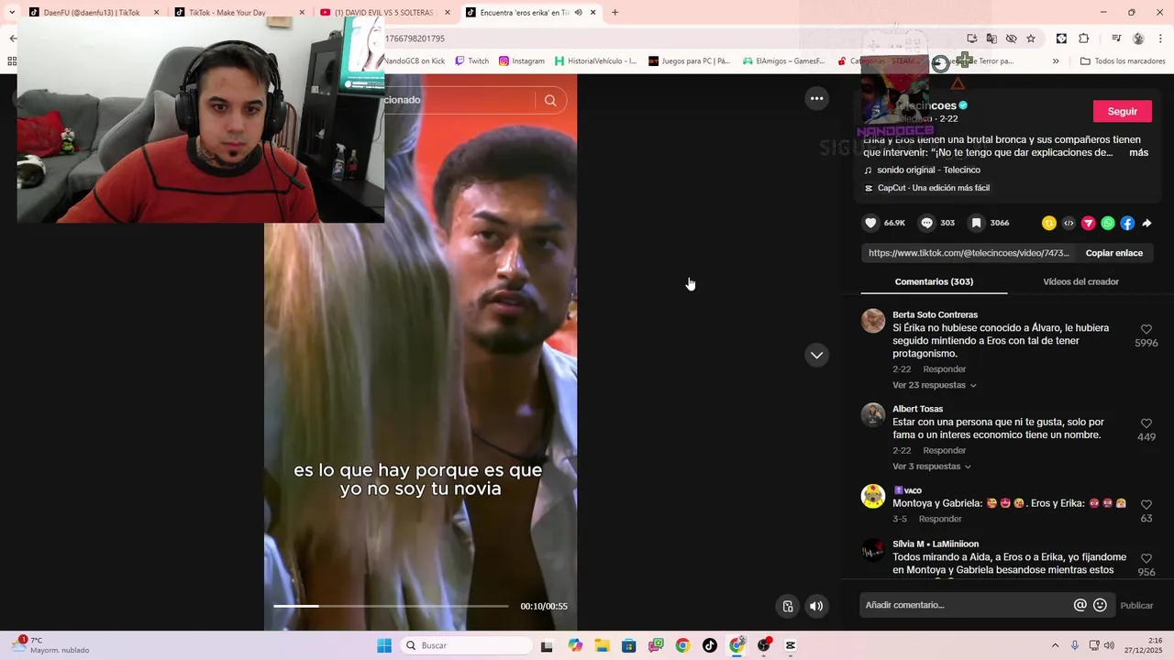The width and height of the screenshot is (1174, 660).
Task: Open more share options arrow
Action: coord(1146,223)
